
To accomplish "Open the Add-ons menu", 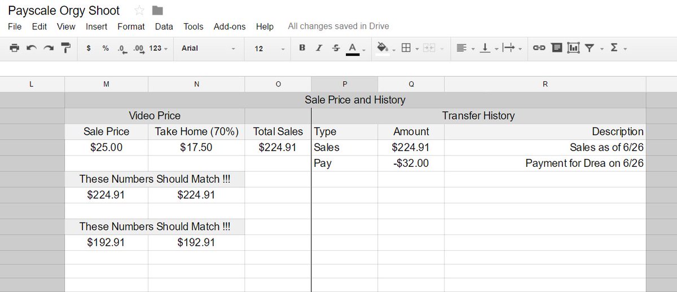I will tap(230, 26).
